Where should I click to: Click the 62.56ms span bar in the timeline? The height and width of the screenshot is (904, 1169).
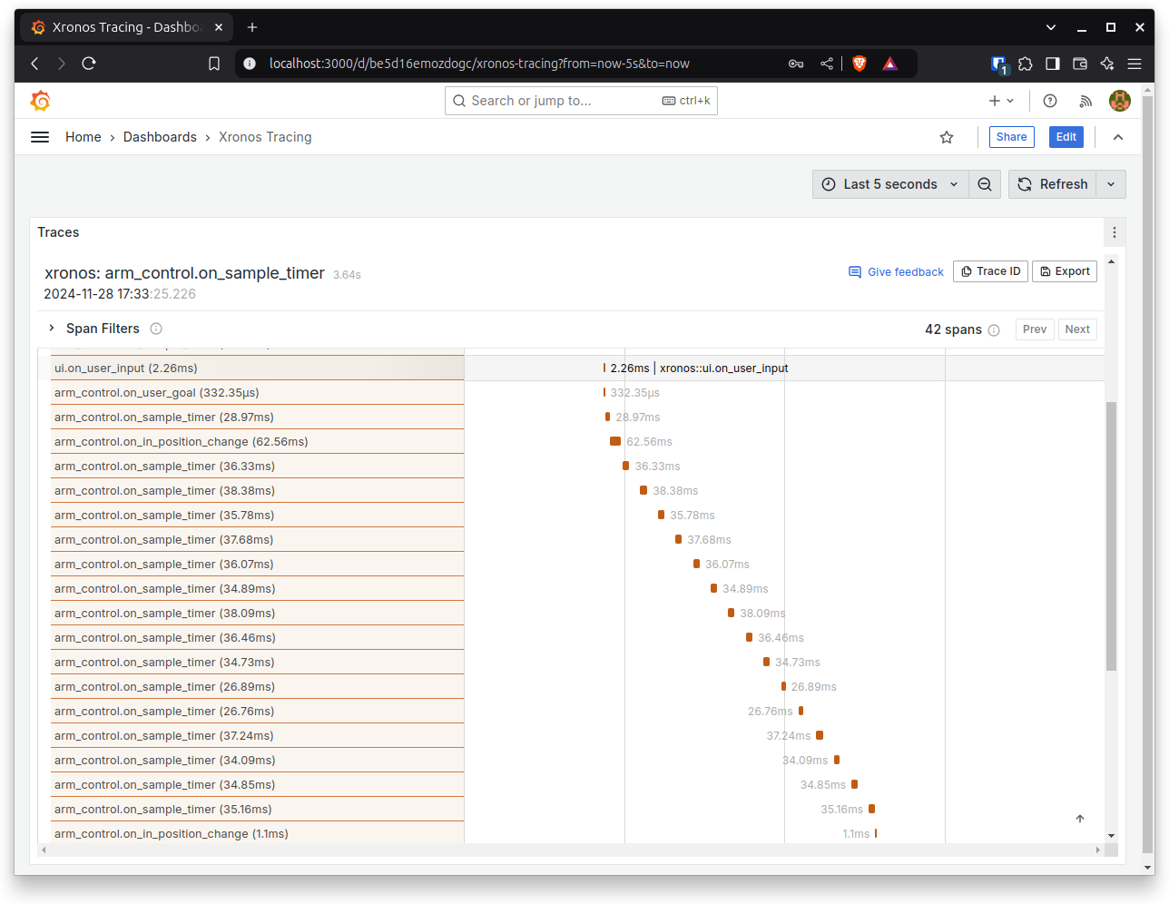615,442
